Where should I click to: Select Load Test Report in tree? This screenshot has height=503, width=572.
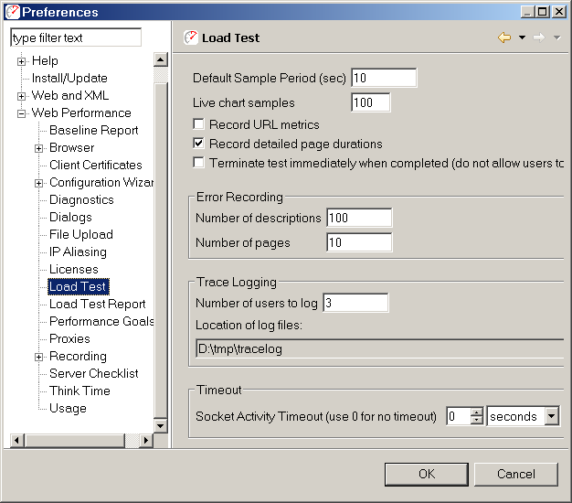(x=97, y=304)
